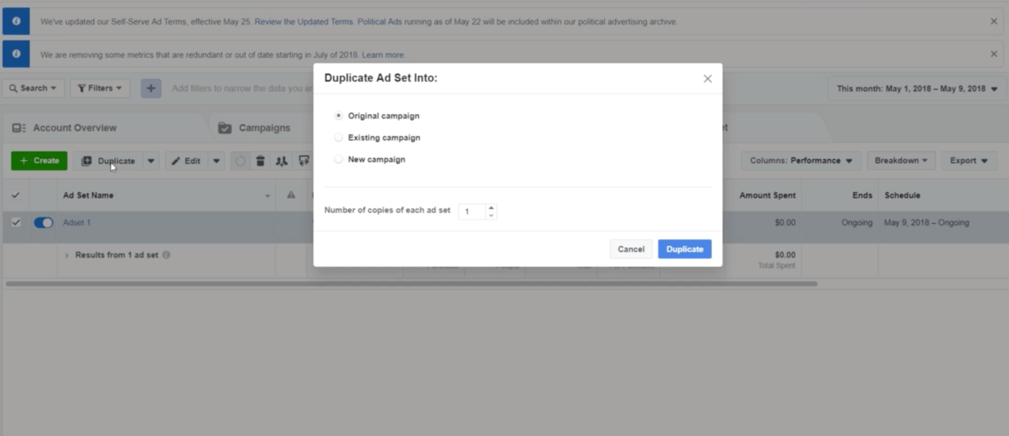Viewport: 1009px width, 436px height.
Task: Click the May 9, 2018 – Ongoing schedule cell
Action: click(x=926, y=222)
